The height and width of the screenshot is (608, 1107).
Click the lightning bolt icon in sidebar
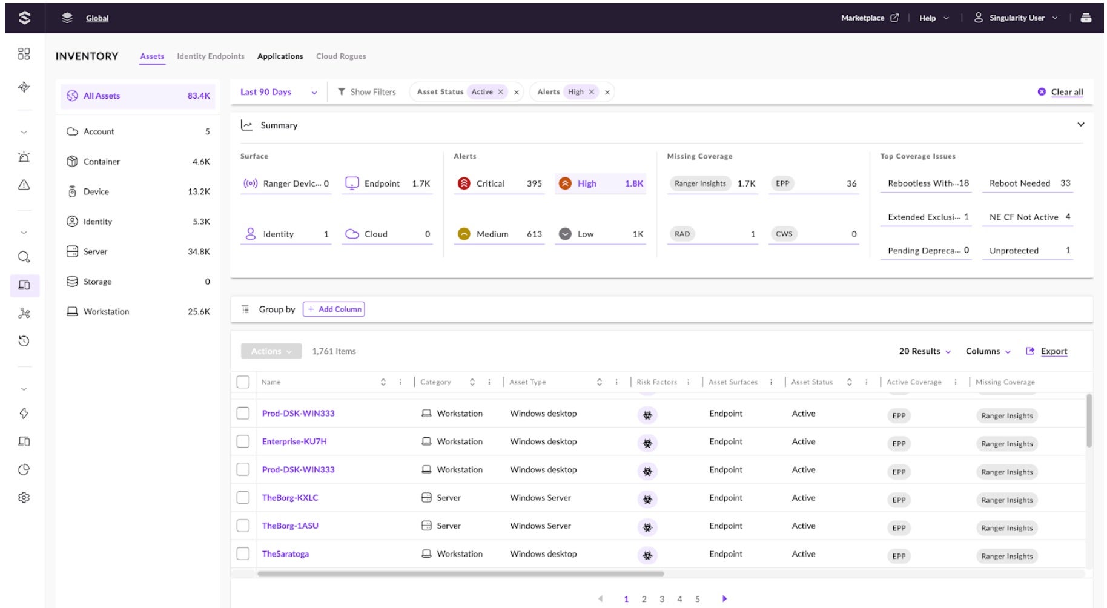pyautogui.click(x=24, y=413)
